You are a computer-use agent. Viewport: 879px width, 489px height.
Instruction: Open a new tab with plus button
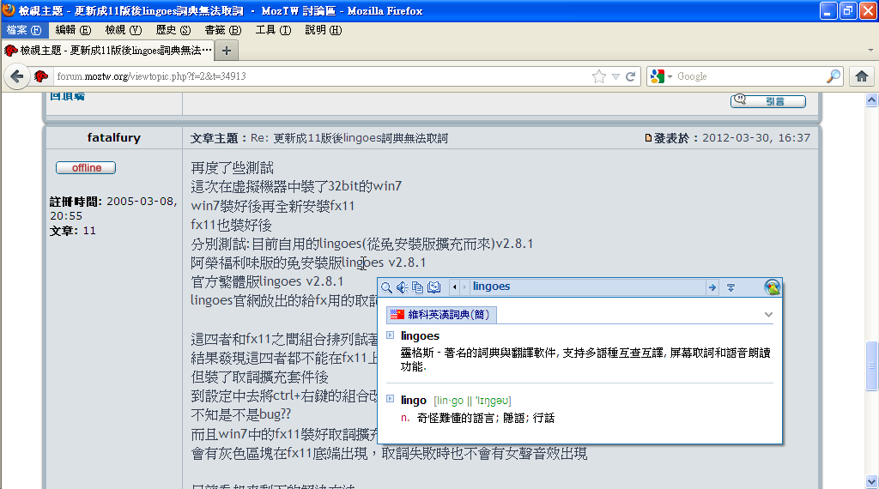[x=227, y=51]
